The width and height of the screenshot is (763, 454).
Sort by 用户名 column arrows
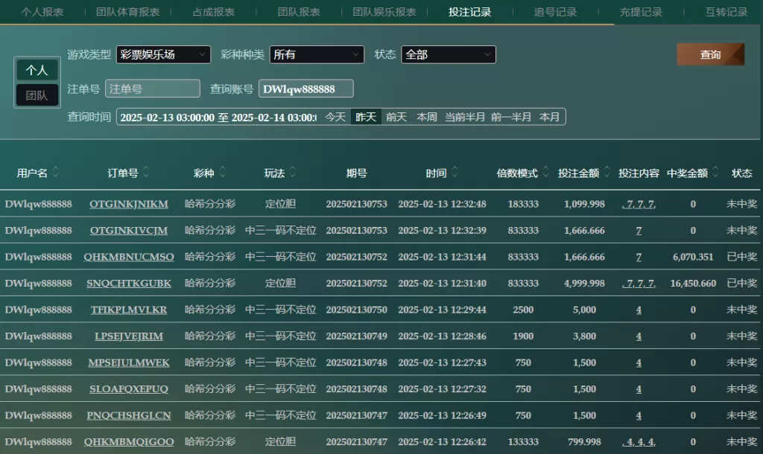[x=55, y=172]
